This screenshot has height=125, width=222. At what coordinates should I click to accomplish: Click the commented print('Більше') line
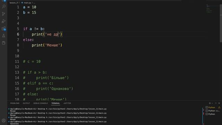(x=46, y=78)
